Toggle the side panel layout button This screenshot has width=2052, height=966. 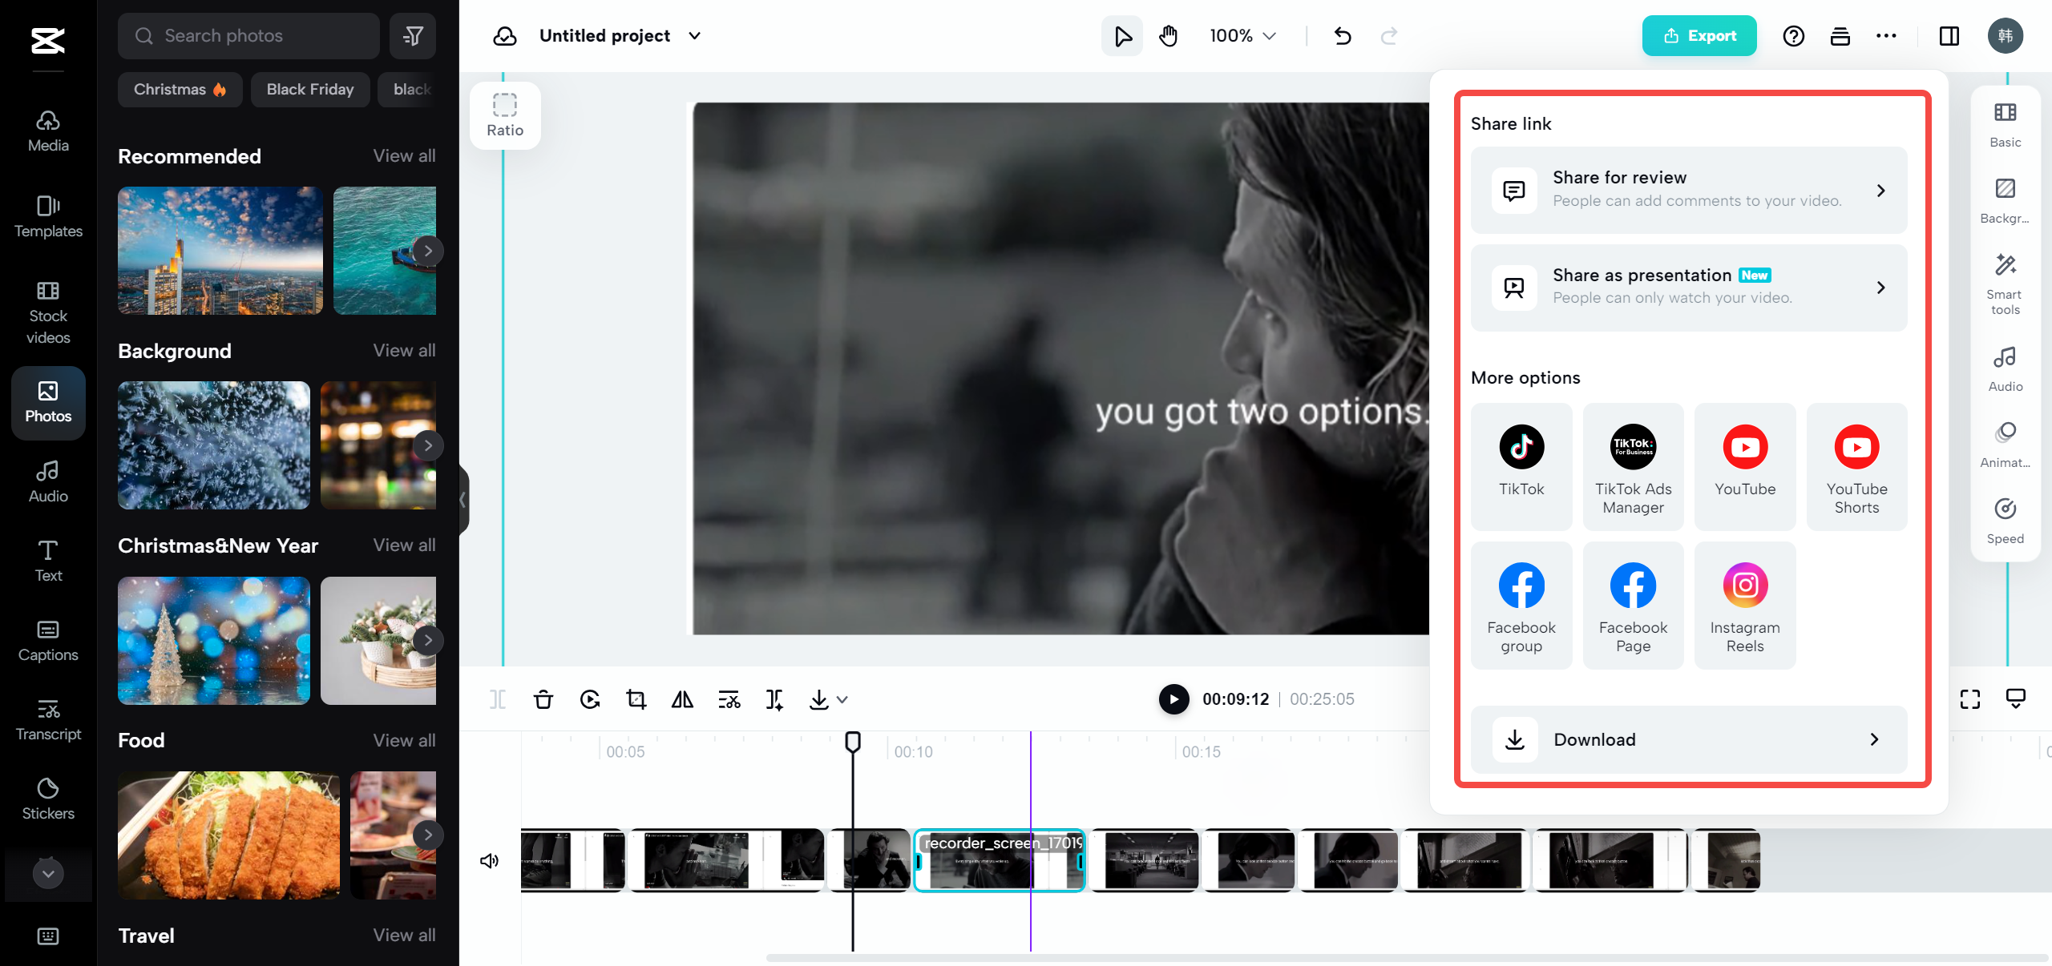[x=1949, y=36]
